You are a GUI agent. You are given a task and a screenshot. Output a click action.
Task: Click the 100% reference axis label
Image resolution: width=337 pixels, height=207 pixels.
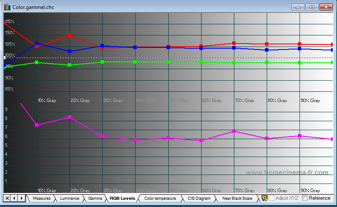coord(10,55)
